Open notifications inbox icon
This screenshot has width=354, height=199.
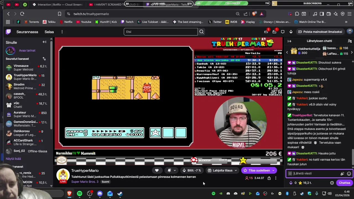[274, 32]
